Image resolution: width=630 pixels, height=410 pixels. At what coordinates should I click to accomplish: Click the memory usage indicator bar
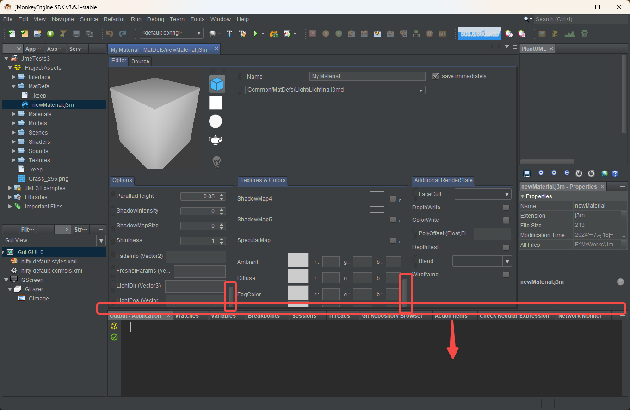(x=480, y=33)
